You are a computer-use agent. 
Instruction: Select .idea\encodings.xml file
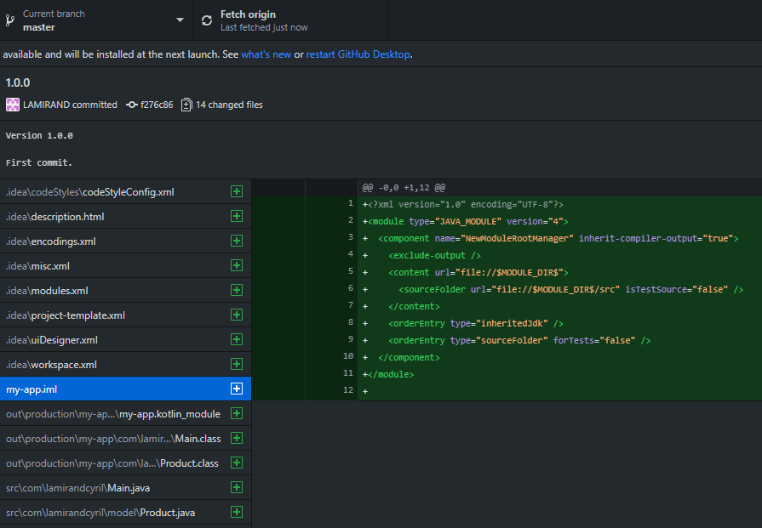click(125, 241)
